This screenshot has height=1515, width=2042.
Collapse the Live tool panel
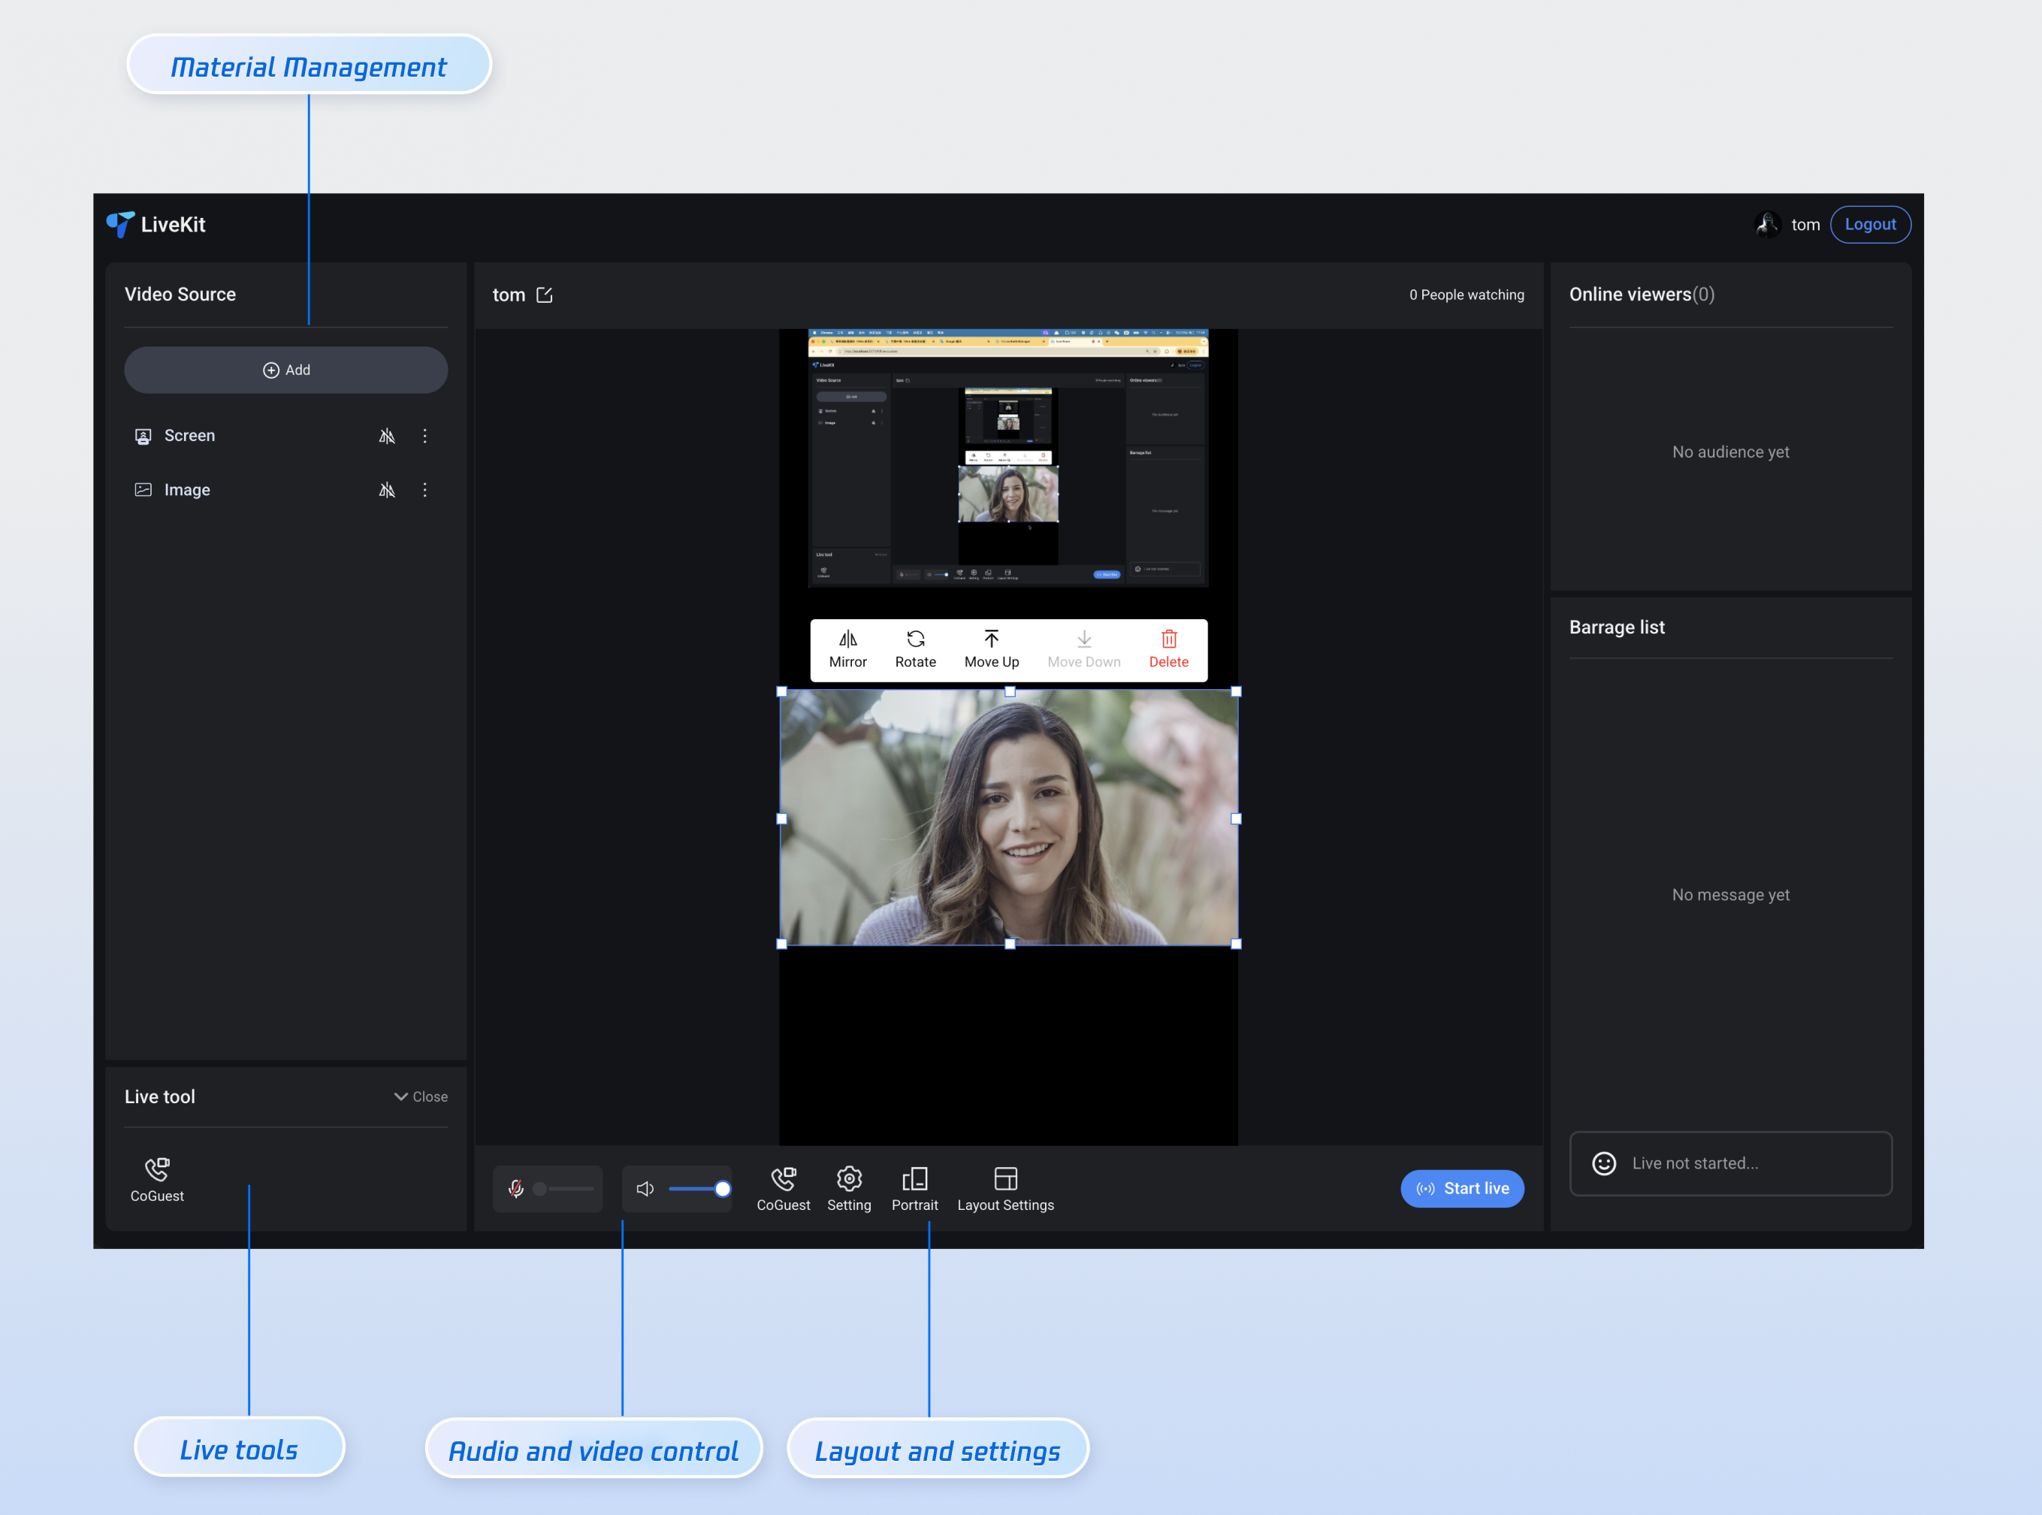pos(421,1097)
